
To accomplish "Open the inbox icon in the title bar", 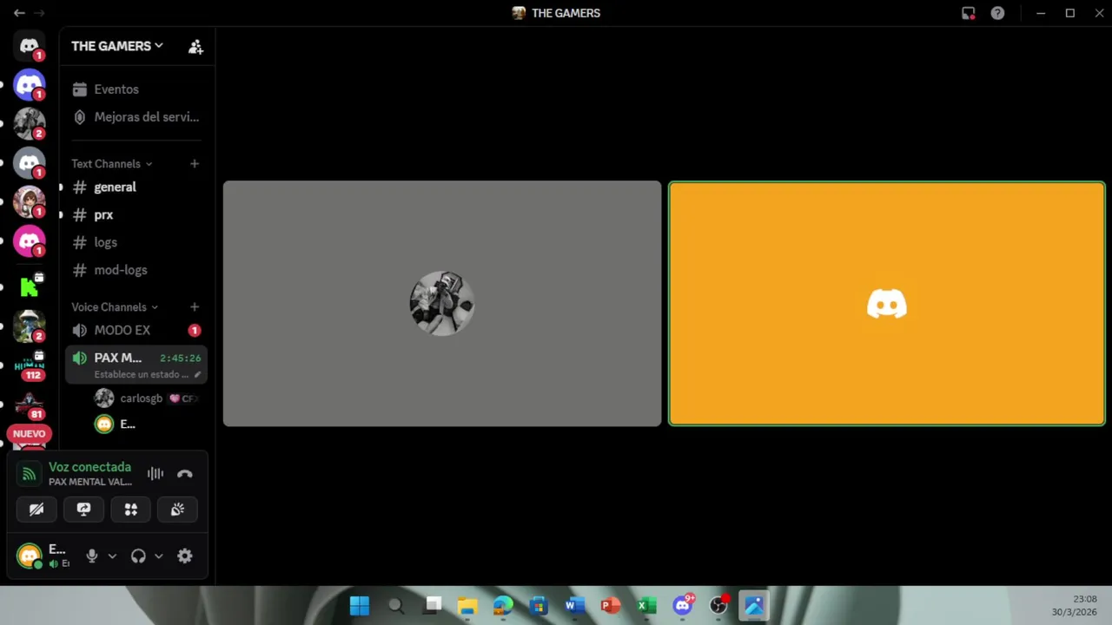I will tap(969, 13).
